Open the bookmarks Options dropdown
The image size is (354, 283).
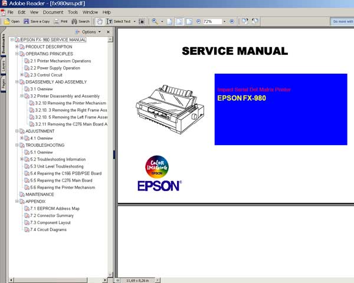coord(88,32)
